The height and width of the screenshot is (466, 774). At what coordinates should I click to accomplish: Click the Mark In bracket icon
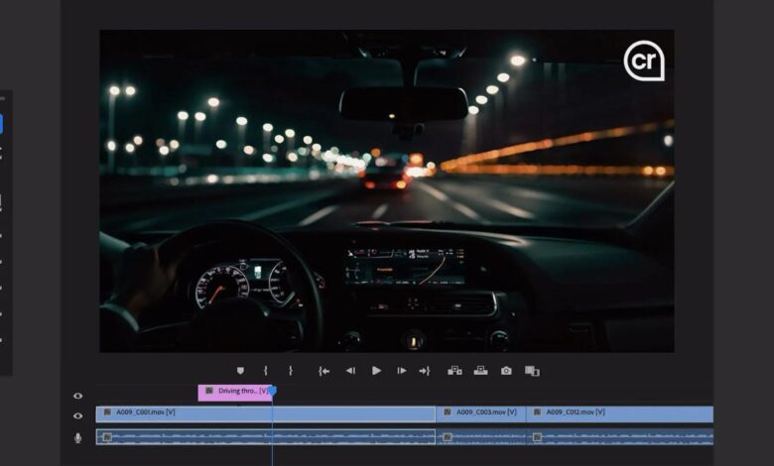click(266, 371)
